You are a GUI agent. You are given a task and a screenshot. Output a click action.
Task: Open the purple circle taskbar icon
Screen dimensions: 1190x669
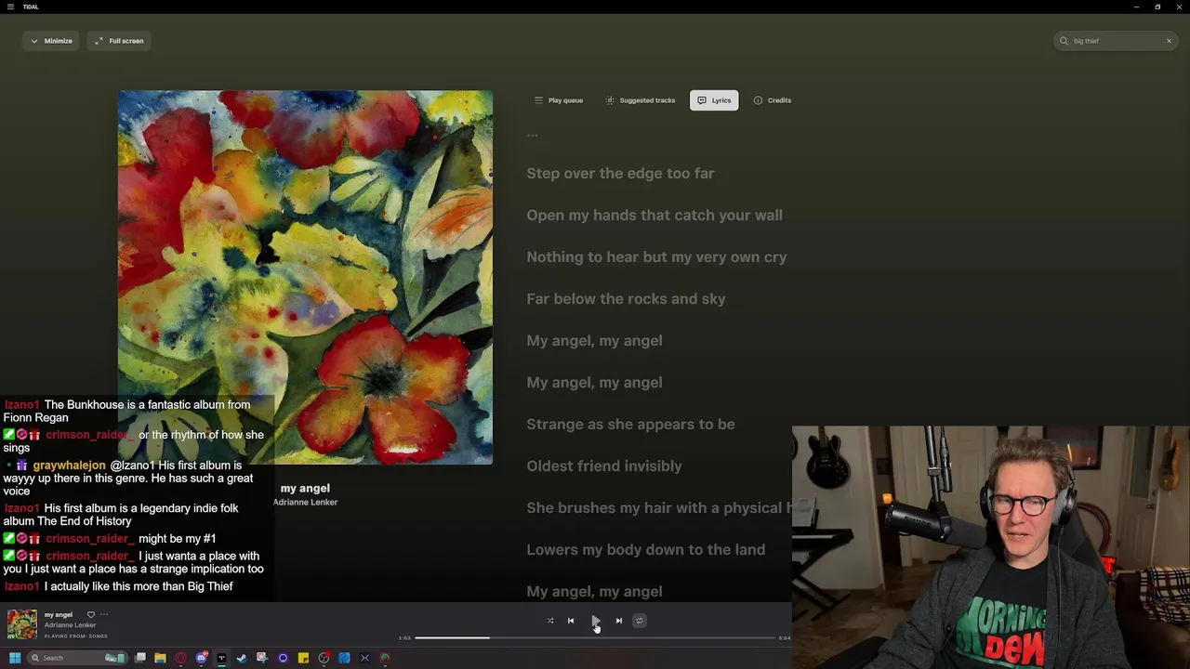click(283, 658)
